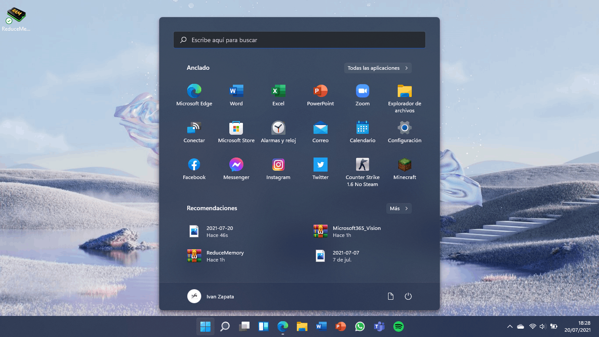Open taskbar search magnifier
This screenshot has width=599, height=337.
225,326
